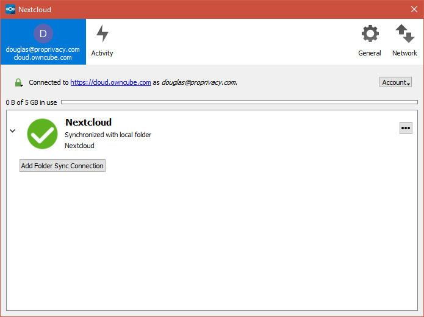Click the green checkmark sync status icon
This screenshot has width=424, height=317.
[43, 134]
